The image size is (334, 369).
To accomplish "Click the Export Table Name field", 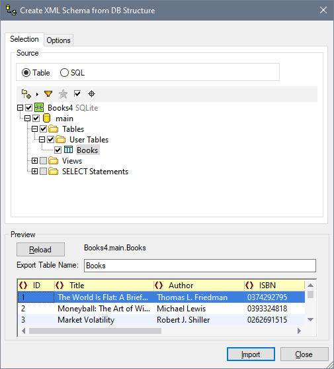I will point(200,266).
